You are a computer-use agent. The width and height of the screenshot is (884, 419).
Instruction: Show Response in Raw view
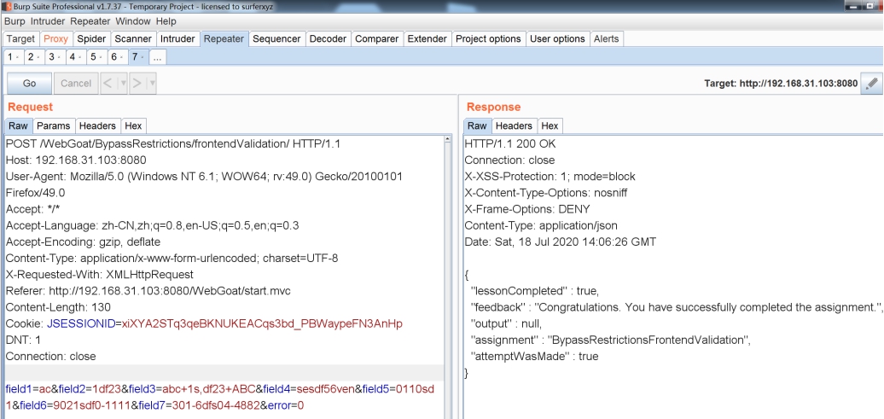point(477,125)
